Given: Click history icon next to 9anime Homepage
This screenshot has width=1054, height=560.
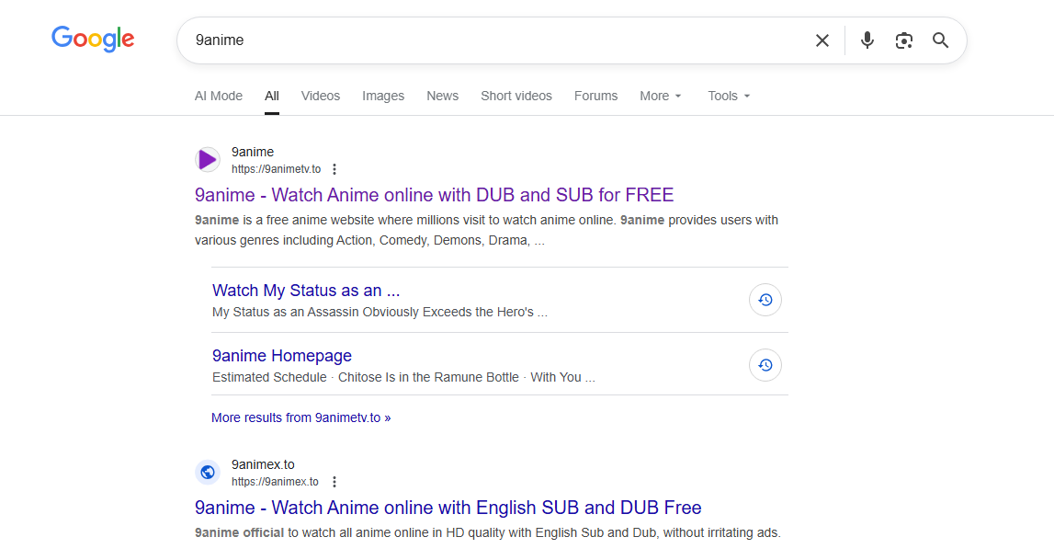Looking at the screenshot, I should pyautogui.click(x=765, y=365).
